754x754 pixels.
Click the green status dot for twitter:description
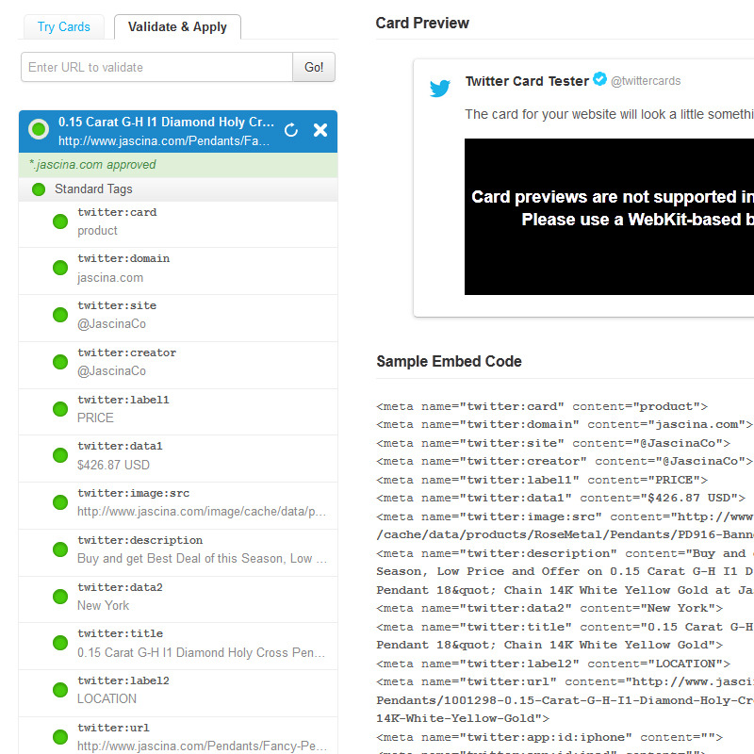click(x=60, y=549)
